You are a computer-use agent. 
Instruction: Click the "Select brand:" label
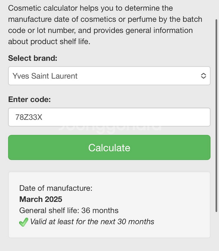click(x=33, y=58)
